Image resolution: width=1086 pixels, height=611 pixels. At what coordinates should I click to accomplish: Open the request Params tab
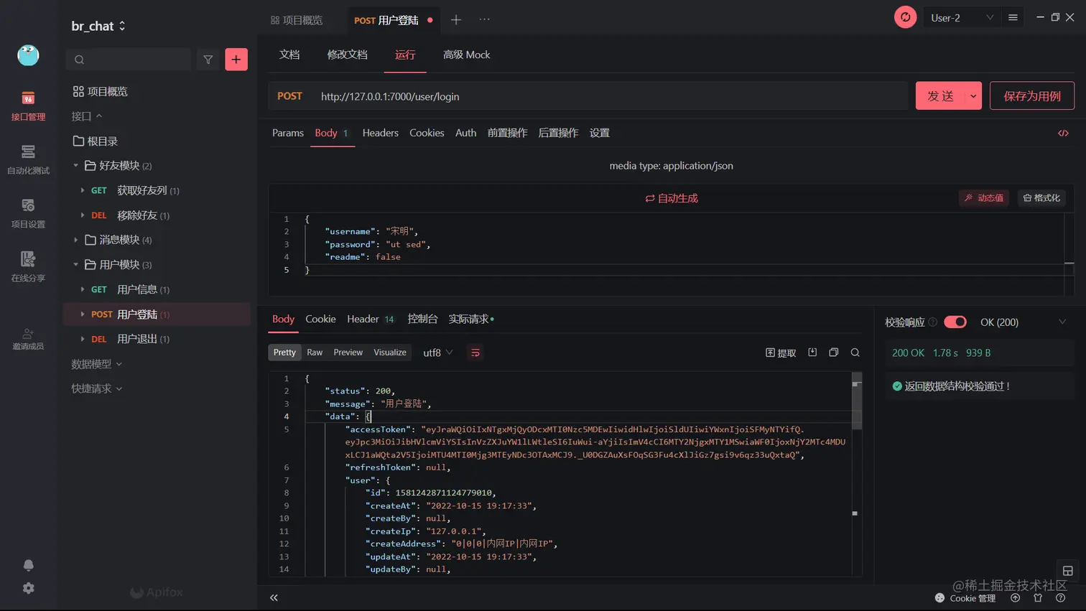[288, 133]
